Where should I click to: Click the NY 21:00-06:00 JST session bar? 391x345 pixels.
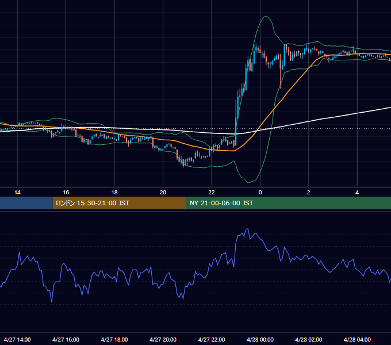[x=289, y=203]
